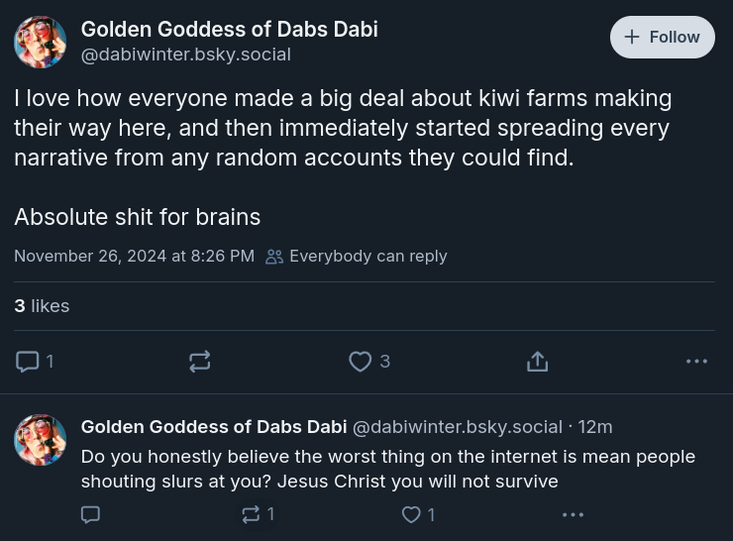Open @dabiwinter.bsky.social handle in header
This screenshot has width=733, height=541.
pos(185,54)
